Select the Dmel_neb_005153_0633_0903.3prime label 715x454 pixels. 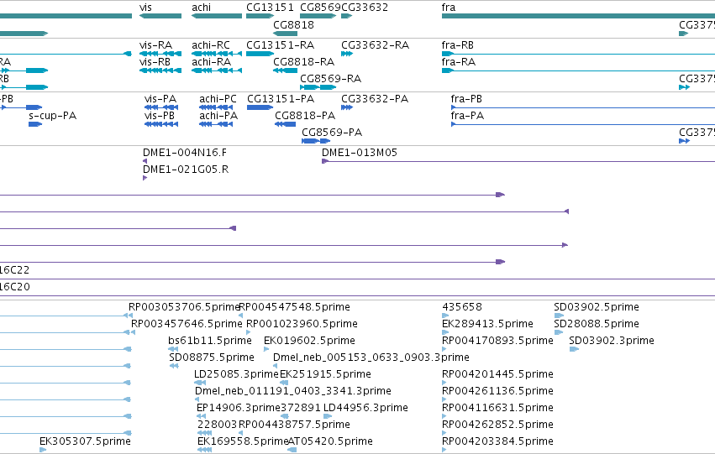pos(371,357)
